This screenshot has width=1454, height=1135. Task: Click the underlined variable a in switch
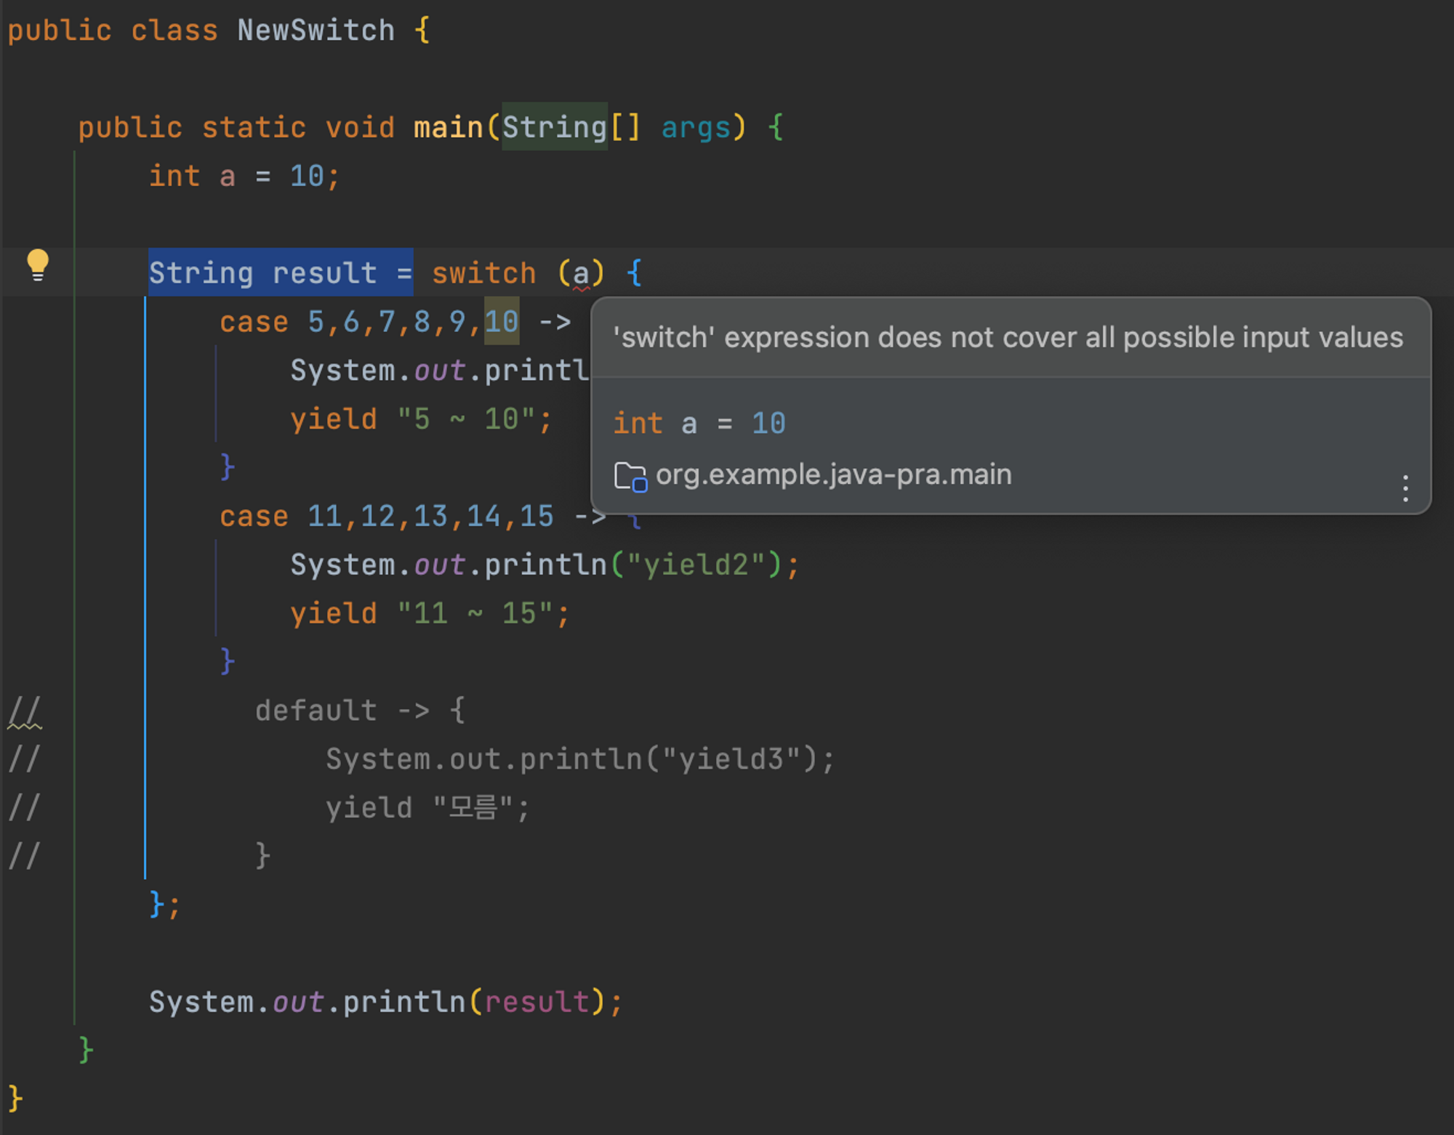point(581,274)
